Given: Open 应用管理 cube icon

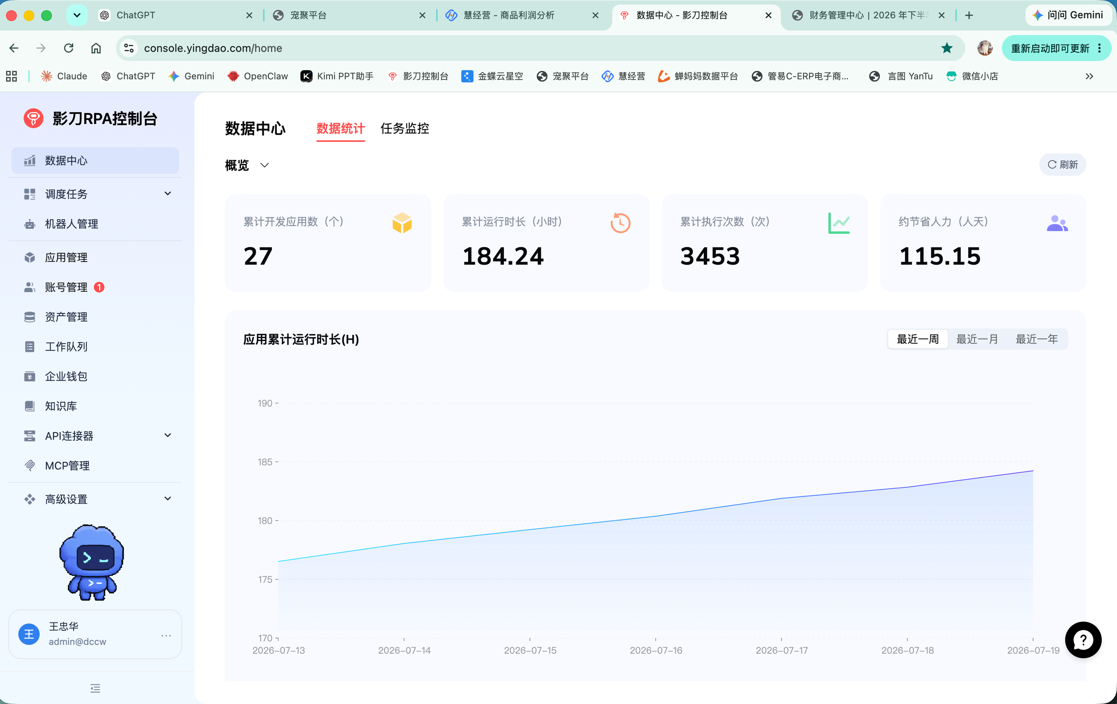Looking at the screenshot, I should (x=30, y=257).
